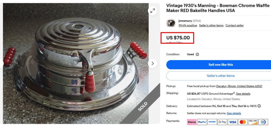Screen dimensions: 271x127
Task: Open the jnmemory seller profile link
Action: pyautogui.click(x=185, y=21)
